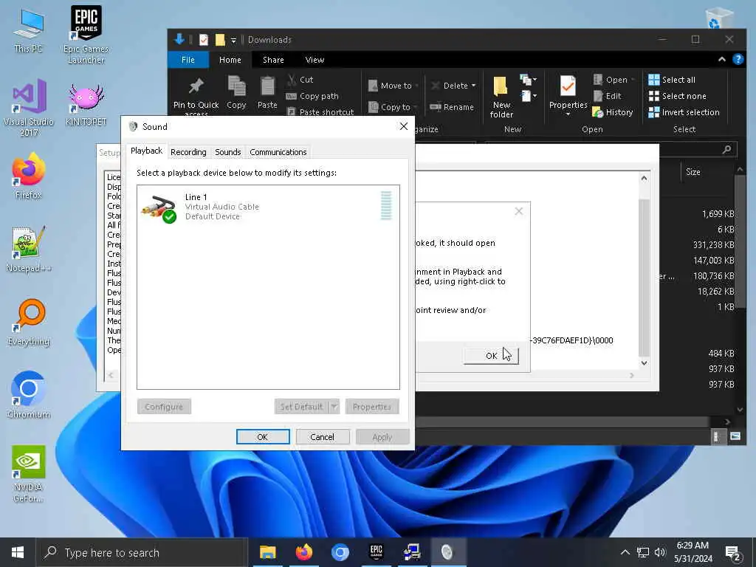This screenshot has height=567, width=756.
Task: Open the Windows Start menu
Action: [18, 552]
